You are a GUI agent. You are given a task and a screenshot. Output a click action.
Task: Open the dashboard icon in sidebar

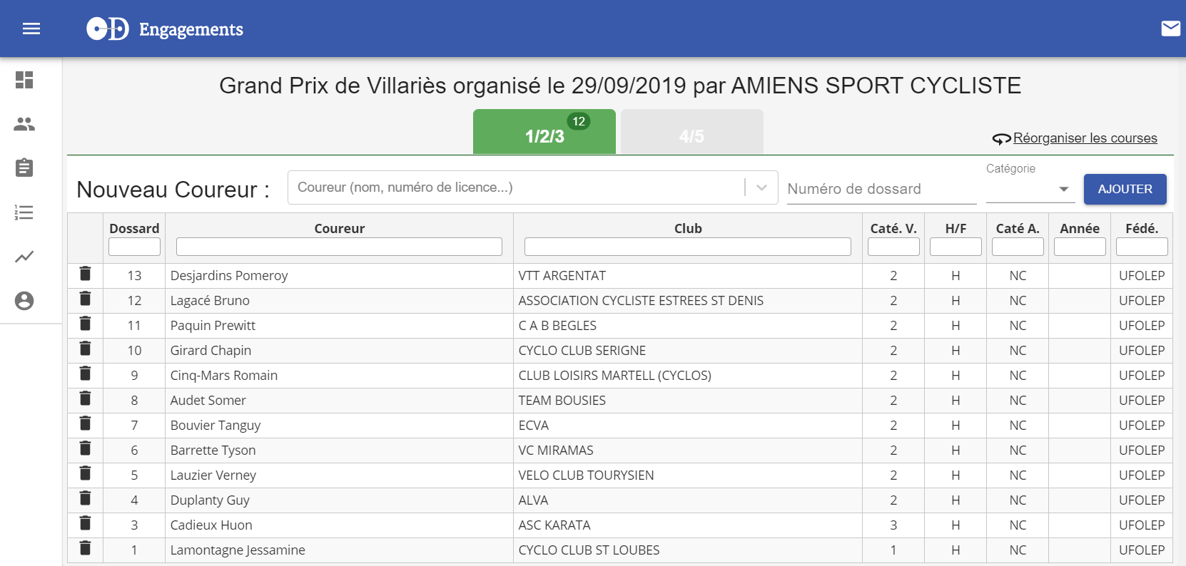[24, 80]
